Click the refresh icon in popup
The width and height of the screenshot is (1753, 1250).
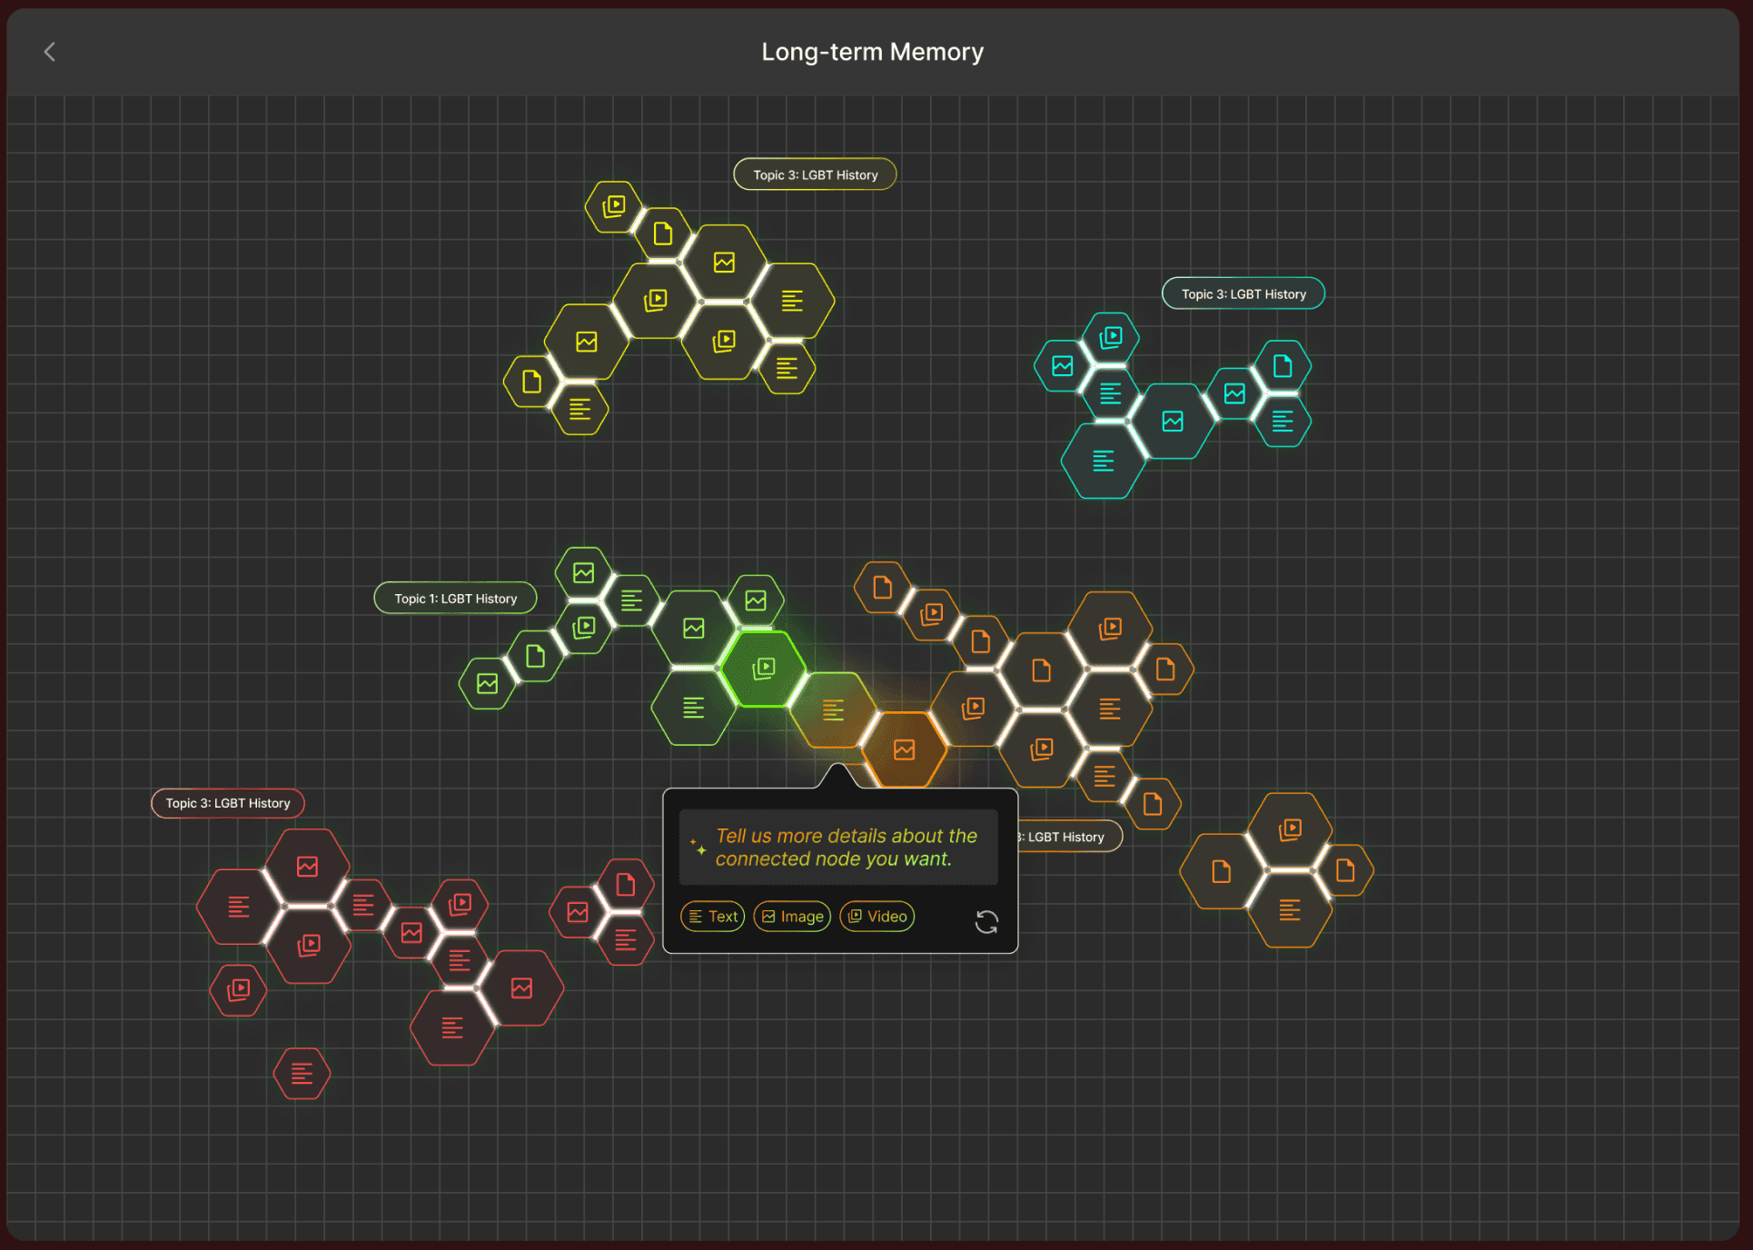pyautogui.click(x=985, y=922)
